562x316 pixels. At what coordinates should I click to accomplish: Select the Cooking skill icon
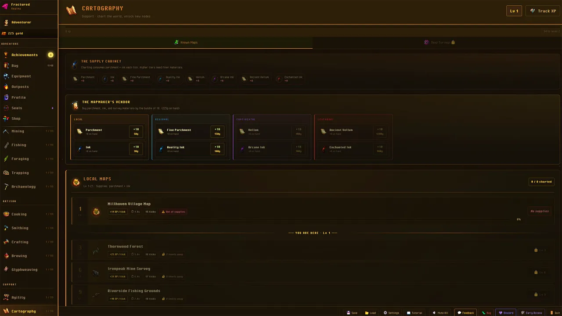tap(6, 214)
